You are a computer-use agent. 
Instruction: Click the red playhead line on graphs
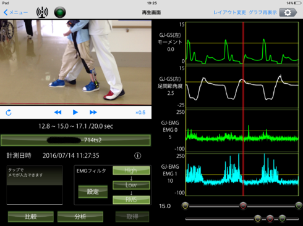point(243,109)
